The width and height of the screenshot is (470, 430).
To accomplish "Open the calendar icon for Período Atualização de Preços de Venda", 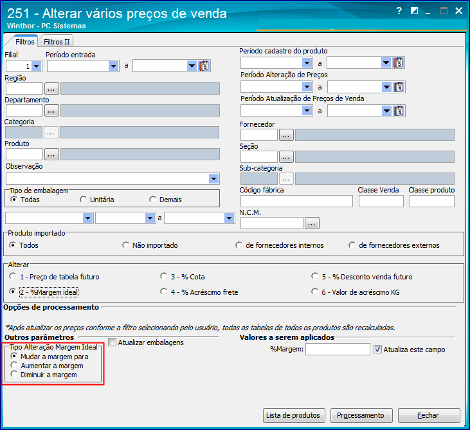I will point(399,111).
